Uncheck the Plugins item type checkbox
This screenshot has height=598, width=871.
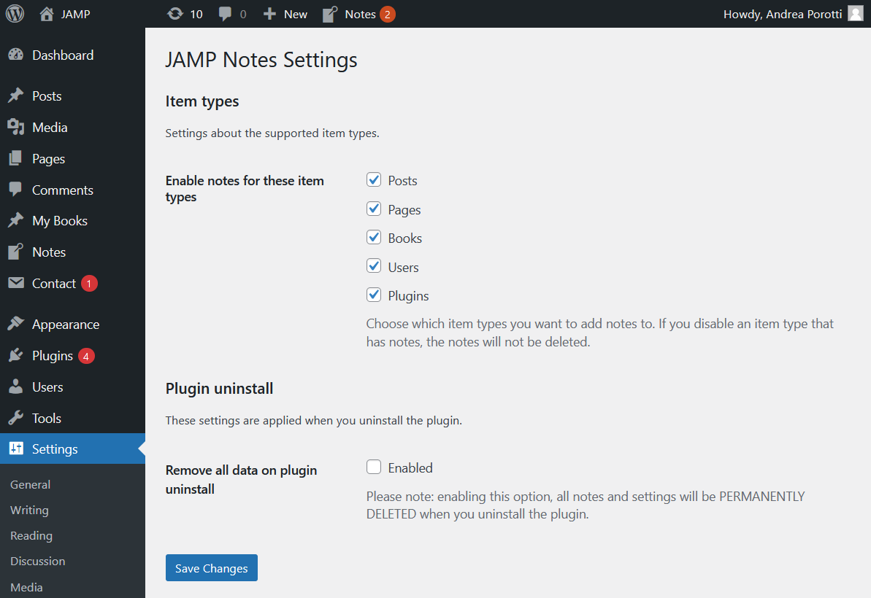click(x=374, y=295)
